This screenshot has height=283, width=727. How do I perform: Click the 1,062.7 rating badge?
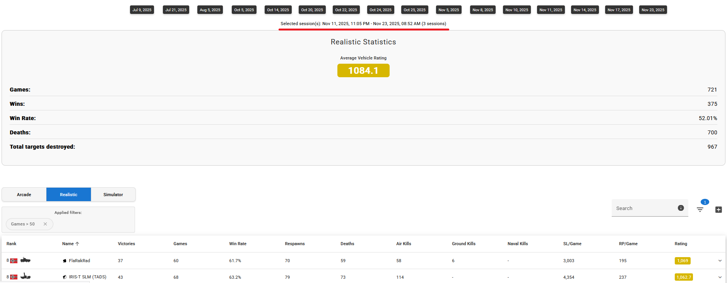tap(684, 277)
